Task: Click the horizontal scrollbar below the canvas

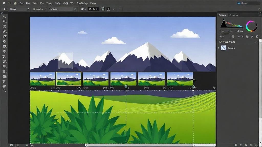Action: [150, 145]
